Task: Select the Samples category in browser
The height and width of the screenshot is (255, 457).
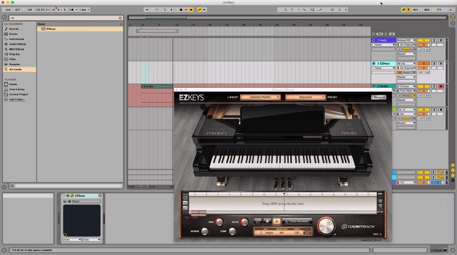Action: pyautogui.click(x=15, y=64)
